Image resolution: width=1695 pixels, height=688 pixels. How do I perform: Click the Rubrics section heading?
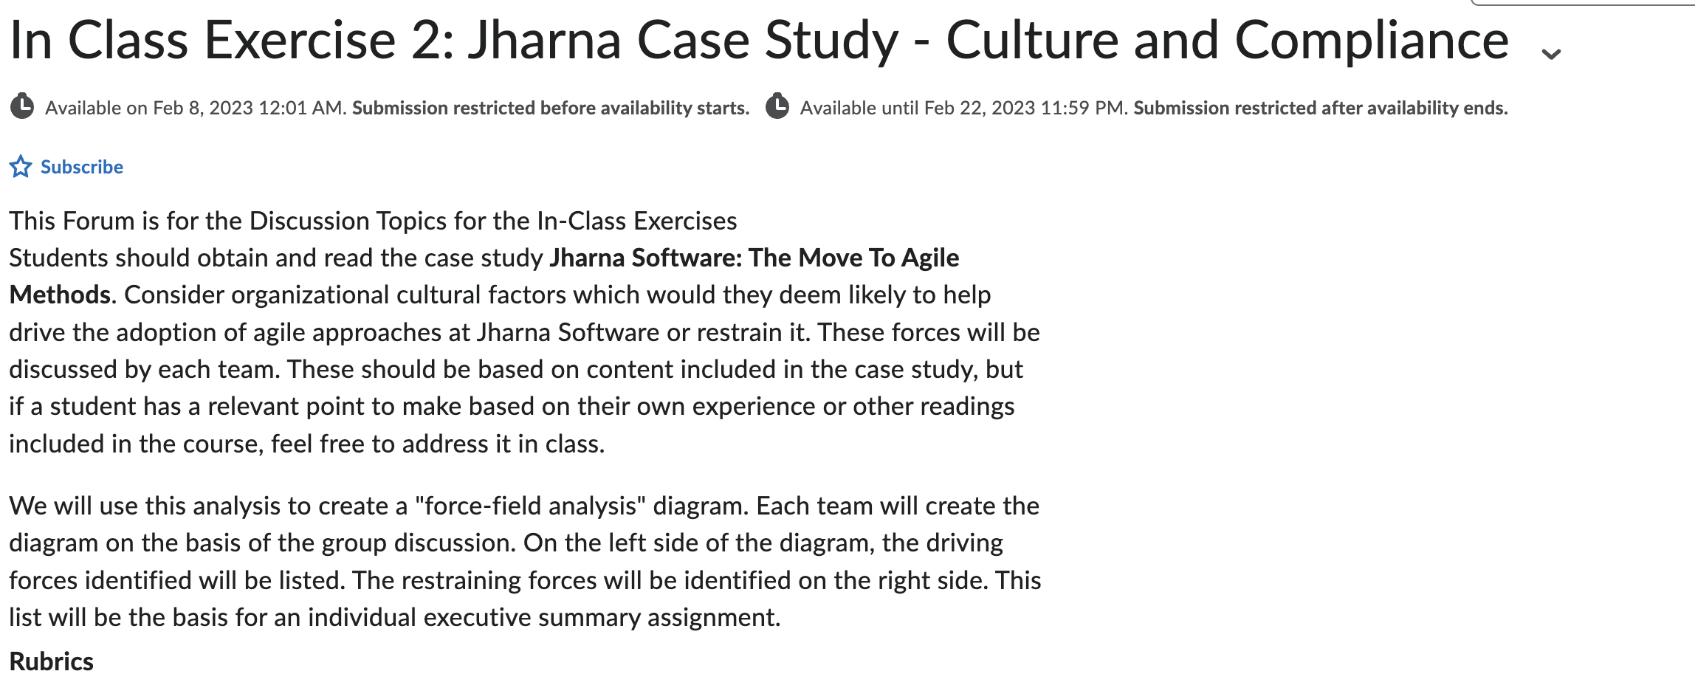50,661
